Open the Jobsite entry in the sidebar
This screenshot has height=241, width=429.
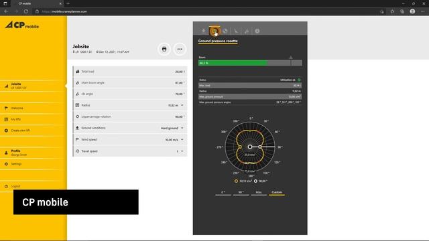click(x=33, y=86)
